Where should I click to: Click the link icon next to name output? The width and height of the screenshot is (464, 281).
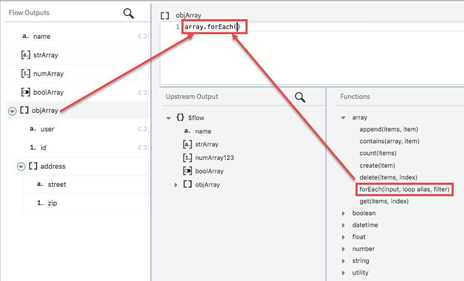coord(143,36)
